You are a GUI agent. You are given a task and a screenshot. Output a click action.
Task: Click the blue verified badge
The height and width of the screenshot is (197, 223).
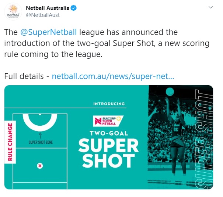pyautogui.click(x=73, y=8)
